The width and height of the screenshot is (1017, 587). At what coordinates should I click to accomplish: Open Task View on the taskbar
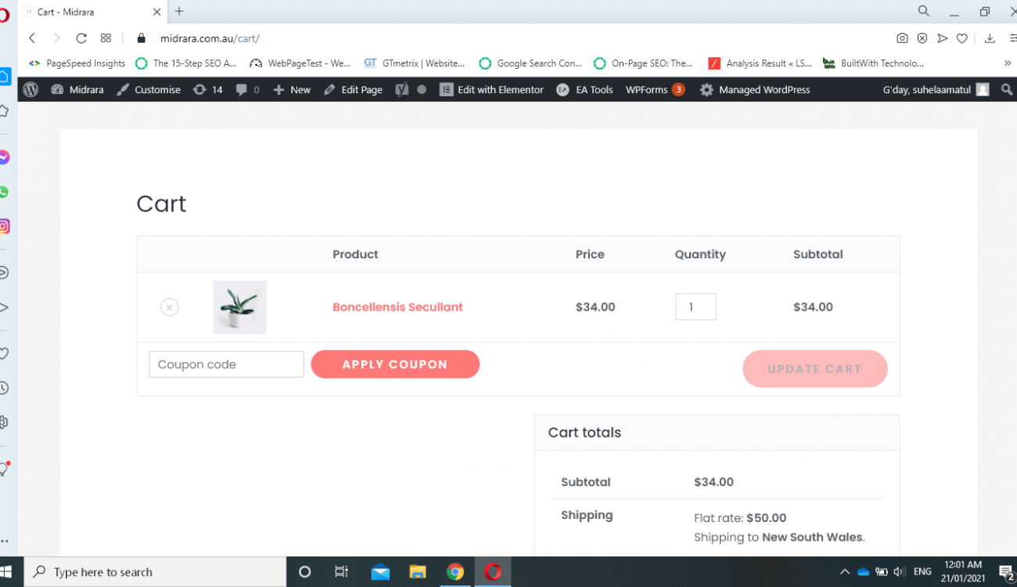pyautogui.click(x=341, y=572)
